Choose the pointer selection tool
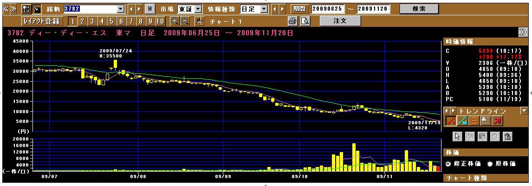532x186 pixels. [x=457, y=136]
